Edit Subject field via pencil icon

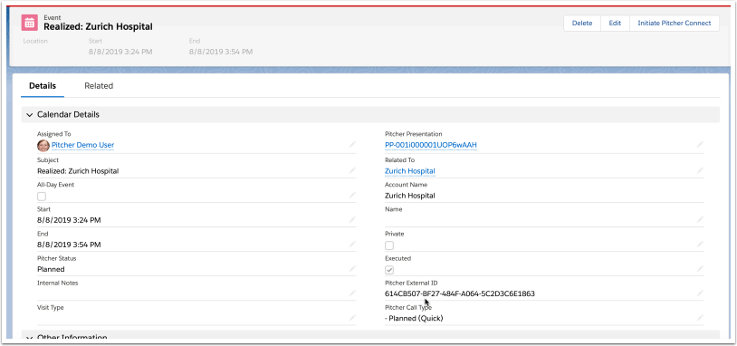click(x=352, y=170)
